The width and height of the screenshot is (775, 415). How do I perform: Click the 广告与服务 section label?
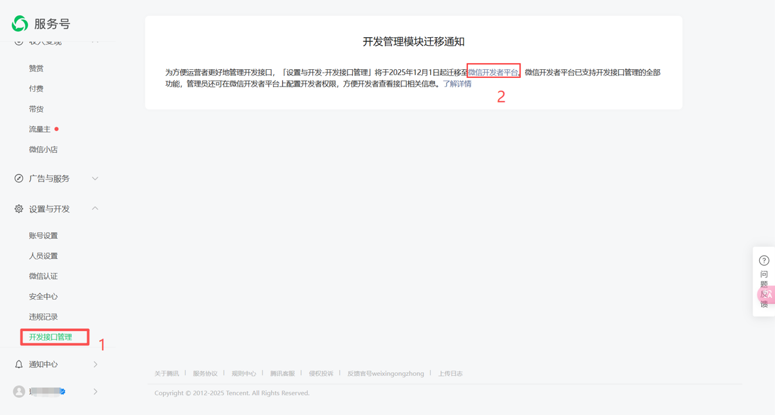[49, 179]
